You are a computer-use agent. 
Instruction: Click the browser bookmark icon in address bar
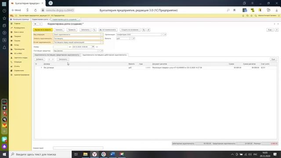click(234, 10)
